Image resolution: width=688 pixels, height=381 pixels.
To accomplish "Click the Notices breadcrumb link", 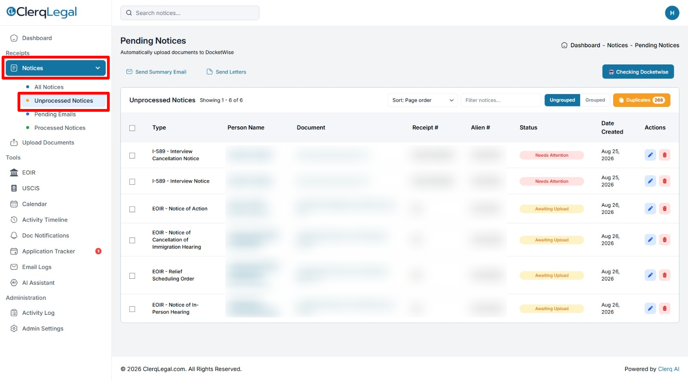I will tap(617, 45).
